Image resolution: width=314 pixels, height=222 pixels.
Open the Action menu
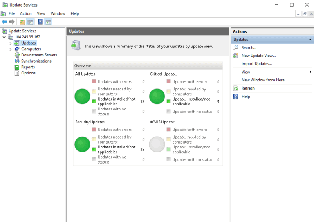[x=26, y=13]
